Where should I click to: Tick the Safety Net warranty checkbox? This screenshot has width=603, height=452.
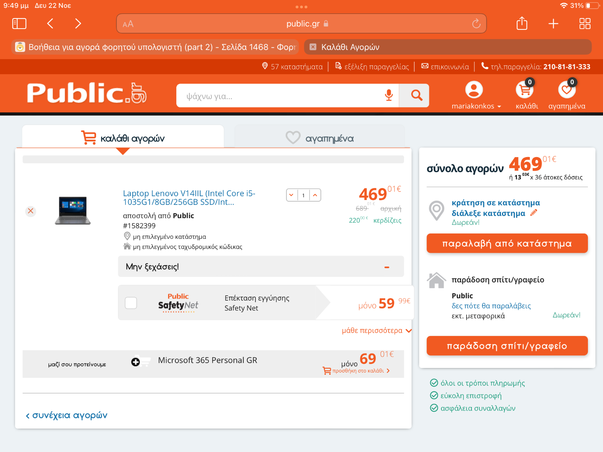[x=131, y=303]
